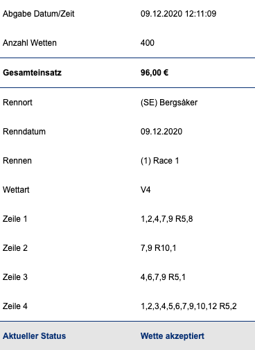This screenshot has height=350, width=255.
Task: Click the Zeile 1 selection 1,2,4,7,9 R5,8
Action: pyautogui.click(x=167, y=219)
